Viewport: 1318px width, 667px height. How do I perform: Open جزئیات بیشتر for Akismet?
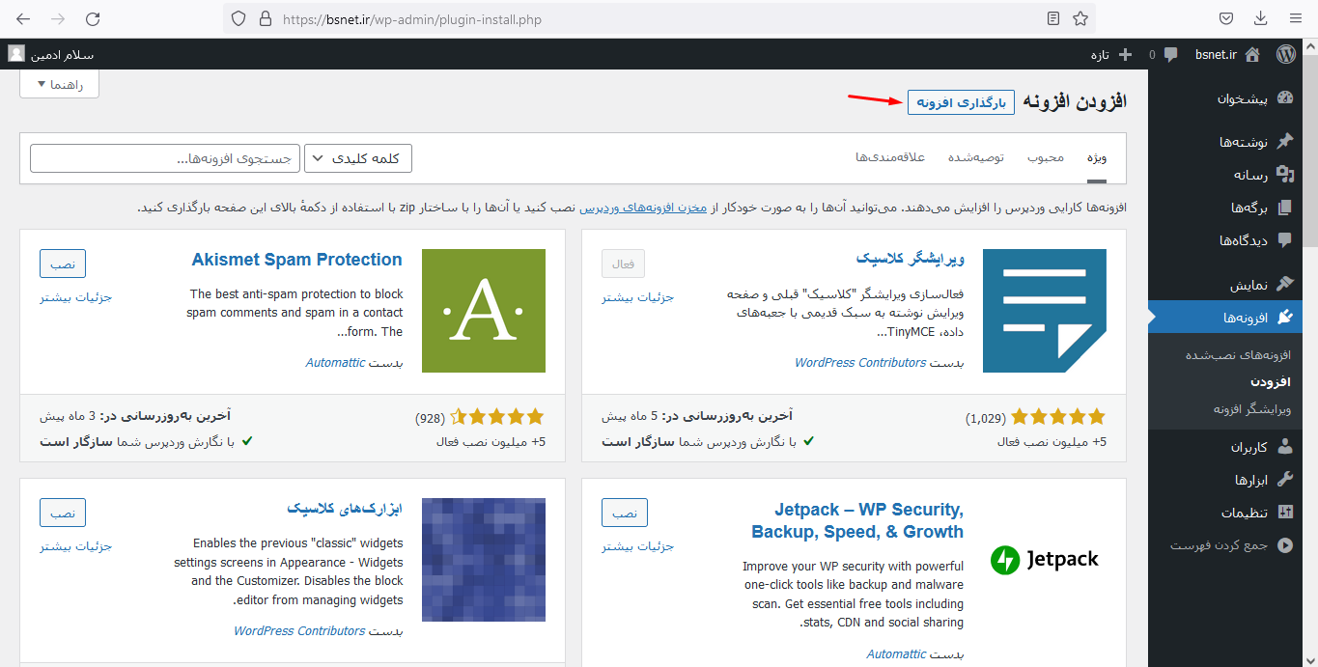point(76,297)
